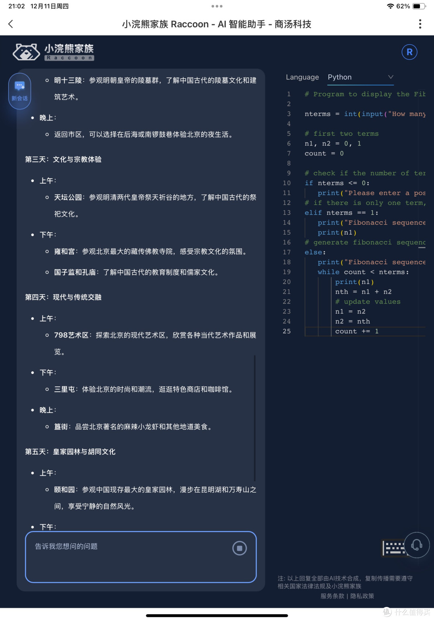The width and height of the screenshot is (434, 621).
Task: Click code line 13 'elif nterms == 1:'
Action: (x=341, y=213)
